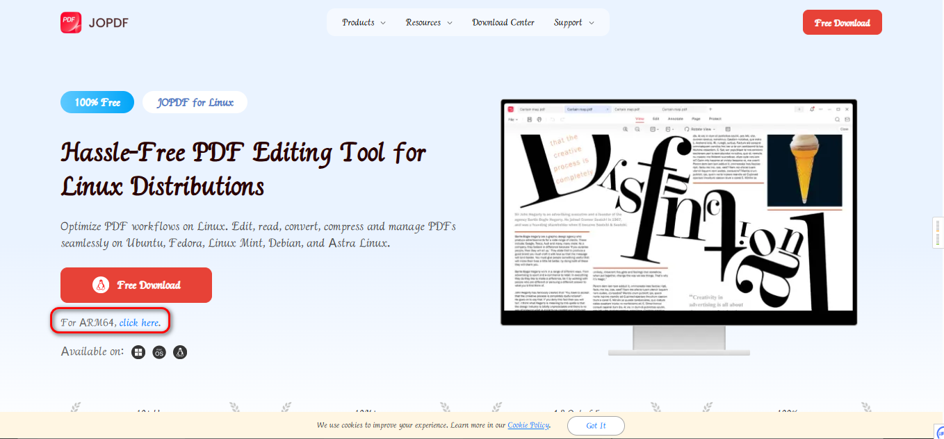Expand the Resources dropdown menu
Viewport: 944px width, 439px height.
tap(429, 22)
